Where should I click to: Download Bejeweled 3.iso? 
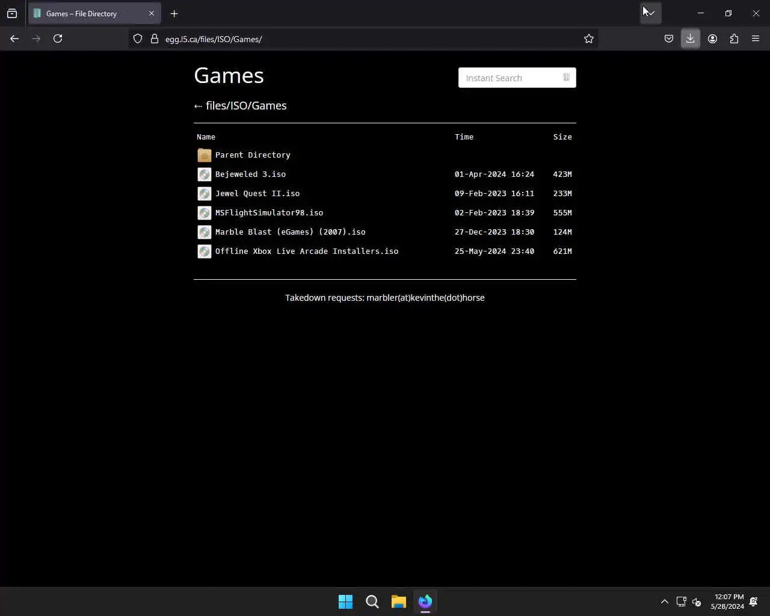[250, 174]
